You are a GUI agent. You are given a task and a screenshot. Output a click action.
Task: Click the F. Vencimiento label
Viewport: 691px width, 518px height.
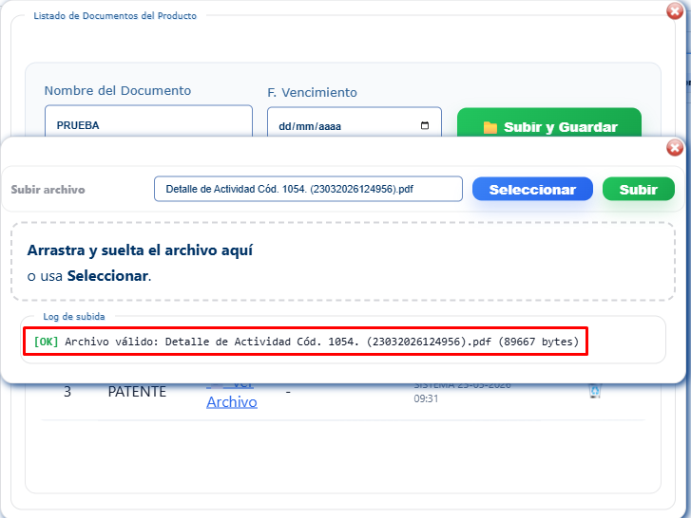(x=312, y=92)
